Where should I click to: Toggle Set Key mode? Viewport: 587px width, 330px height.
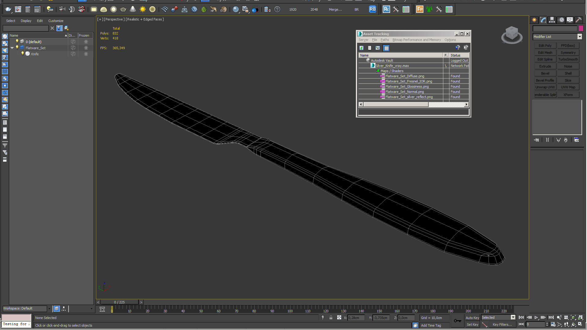472,324
